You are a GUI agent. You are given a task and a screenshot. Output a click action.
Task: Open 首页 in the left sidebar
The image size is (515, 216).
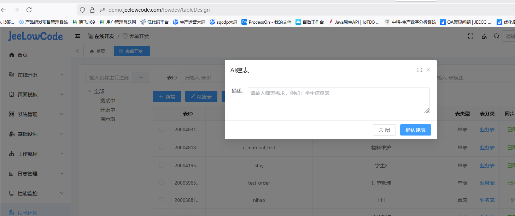pyautogui.click(x=23, y=55)
